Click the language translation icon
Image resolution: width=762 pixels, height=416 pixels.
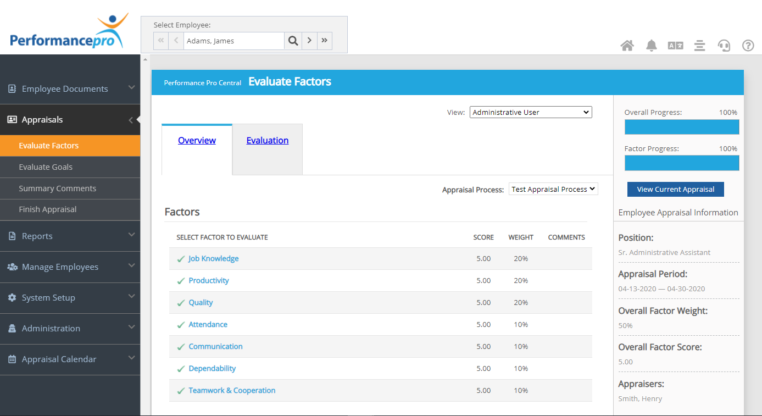(x=675, y=46)
